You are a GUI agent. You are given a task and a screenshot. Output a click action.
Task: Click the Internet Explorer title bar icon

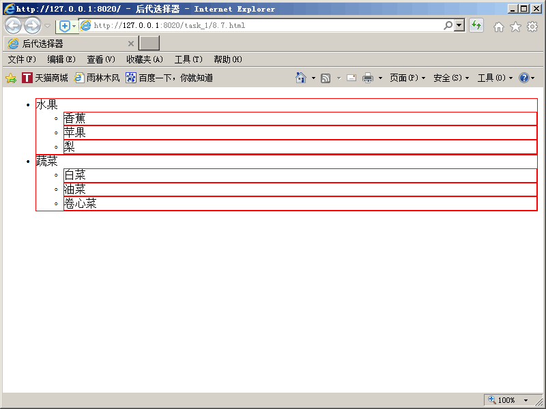coord(9,9)
